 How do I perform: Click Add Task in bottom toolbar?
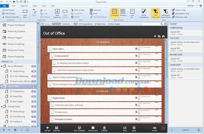[48, 129]
